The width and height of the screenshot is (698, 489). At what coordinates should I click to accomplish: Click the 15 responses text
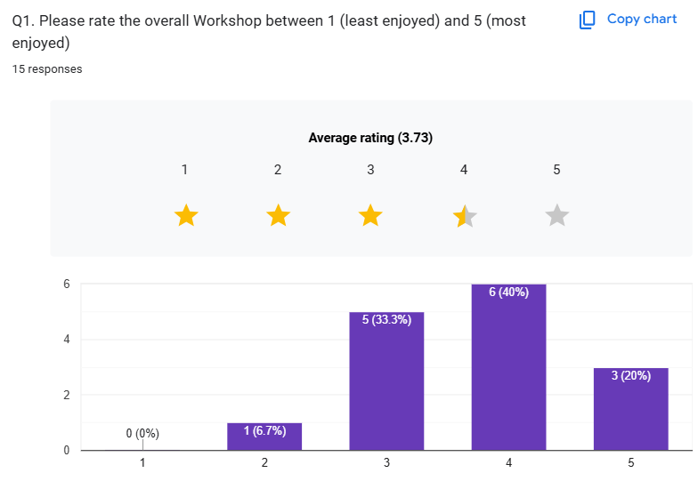pos(47,69)
